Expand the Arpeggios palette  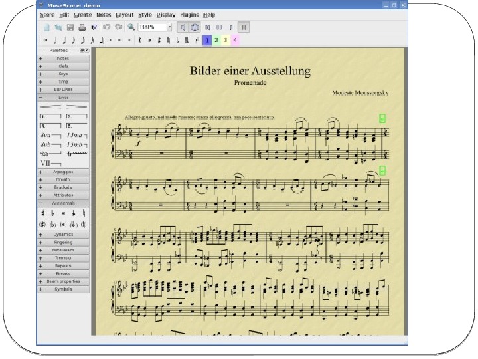pos(64,172)
